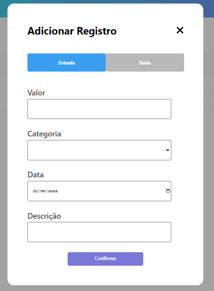This screenshot has height=291, width=214.
Task: Confirm the new record entry
Action: pos(105,259)
